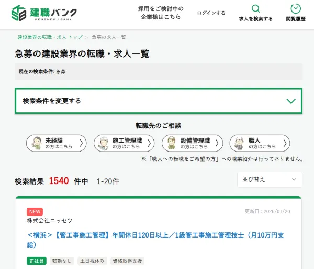
Task: Click the 資格取得支援 tag
Action: [x=127, y=261]
